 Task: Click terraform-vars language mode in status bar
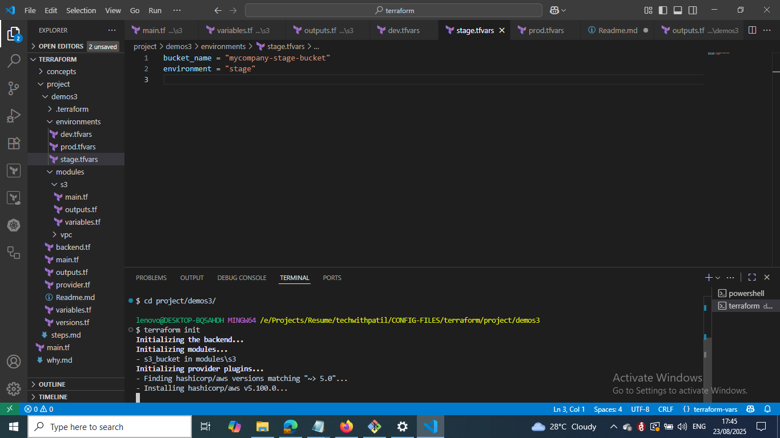(x=715, y=409)
